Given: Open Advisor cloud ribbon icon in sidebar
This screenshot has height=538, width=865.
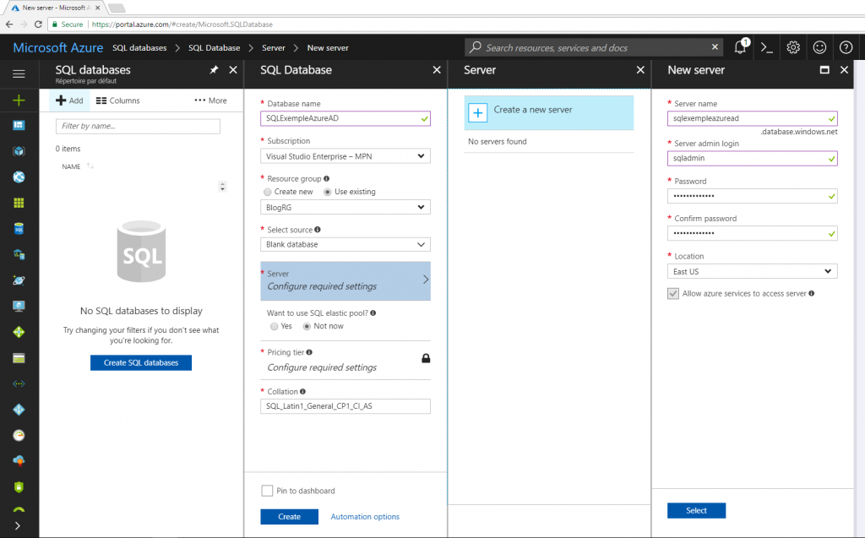Looking at the screenshot, I should pyautogui.click(x=19, y=461).
